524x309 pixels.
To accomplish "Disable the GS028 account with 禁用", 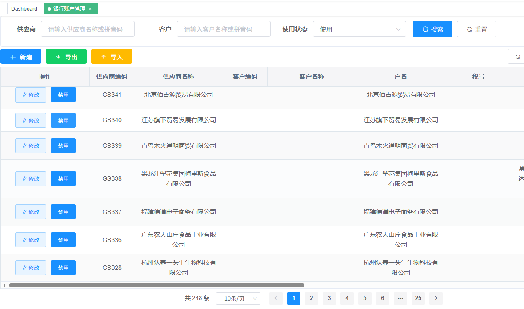I will (63, 268).
